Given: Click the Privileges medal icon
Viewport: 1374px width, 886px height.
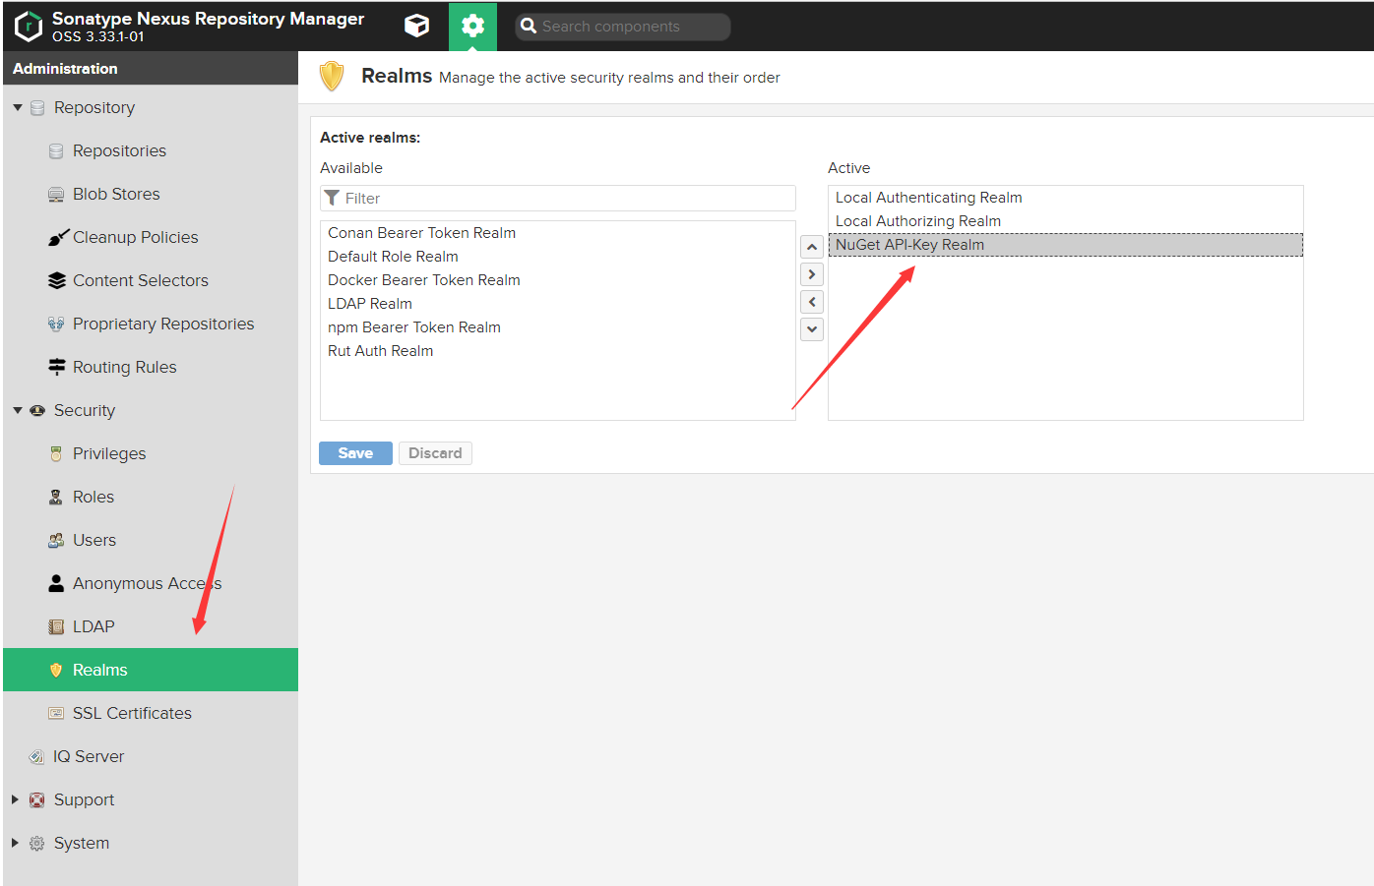Looking at the screenshot, I should (56, 454).
